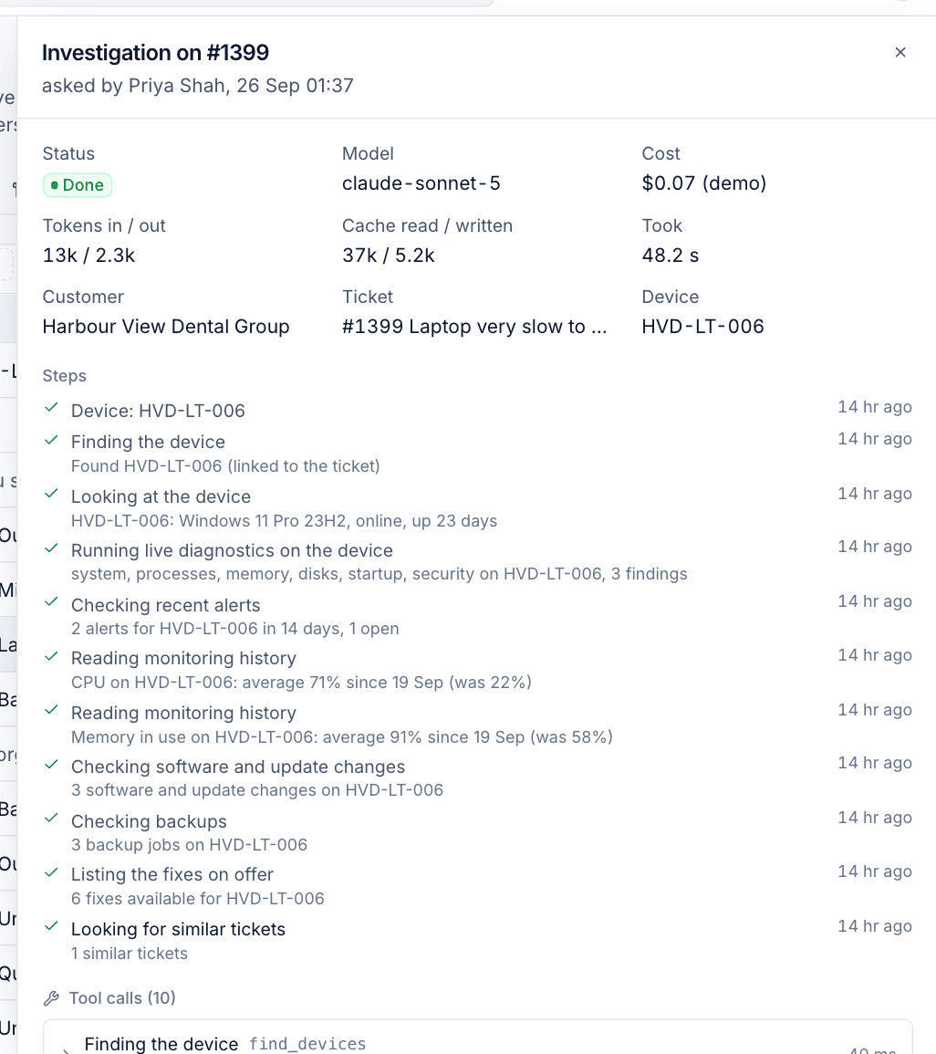The image size is (936, 1054).
Task: Open Harbour View Dental Group customer
Action: pyautogui.click(x=166, y=327)
